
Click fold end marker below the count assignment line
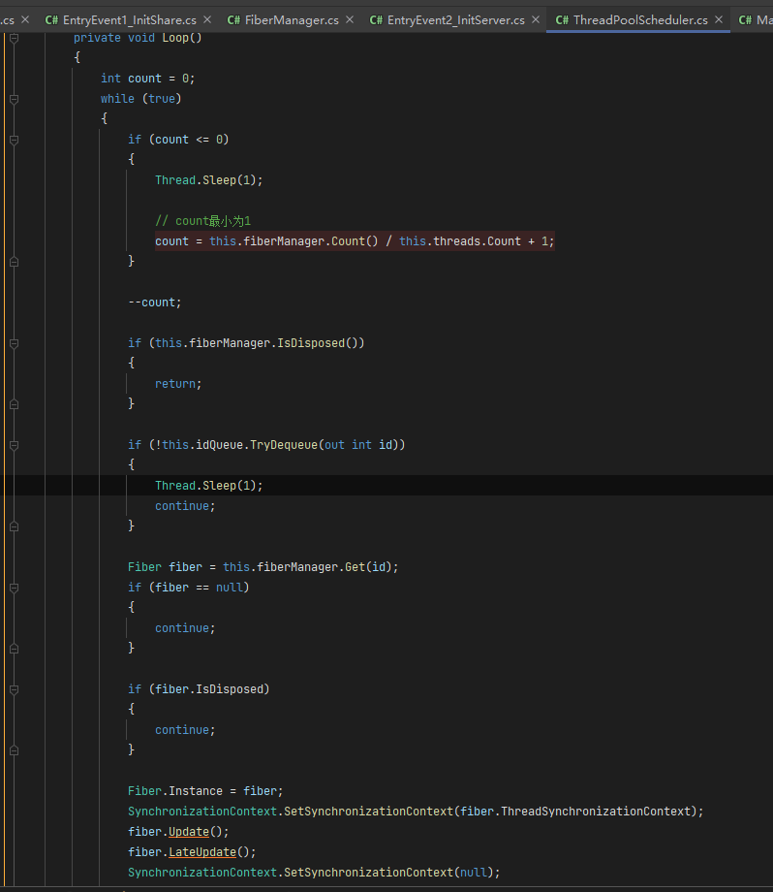15,262
